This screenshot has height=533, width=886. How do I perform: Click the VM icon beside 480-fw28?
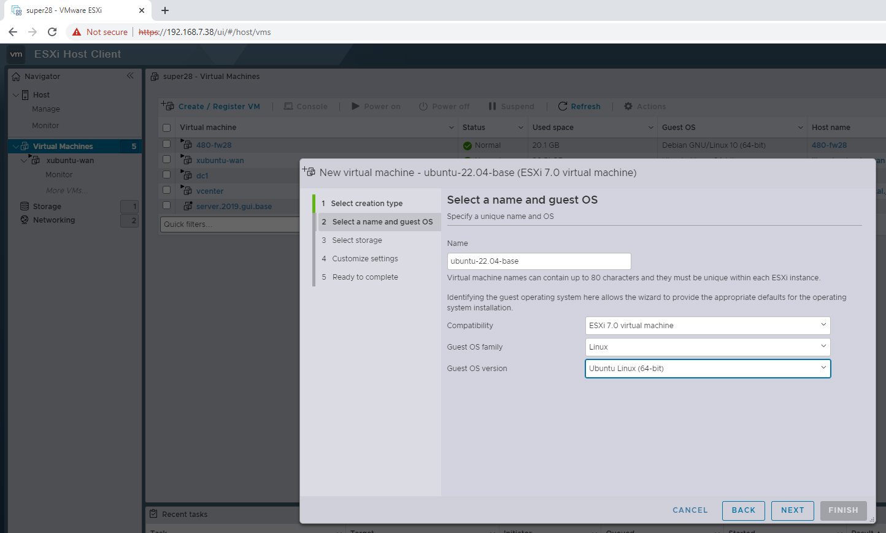pyautogui.click(x=187, y=144)
